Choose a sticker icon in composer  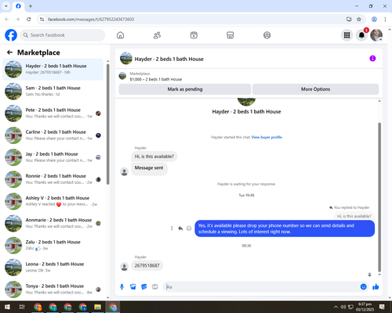[x=144, y=287]
